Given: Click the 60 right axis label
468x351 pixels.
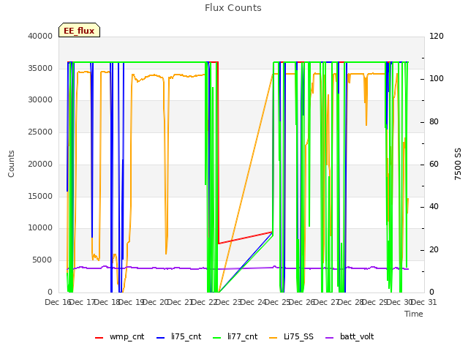Looking at the screenshot, I should 434,164.
